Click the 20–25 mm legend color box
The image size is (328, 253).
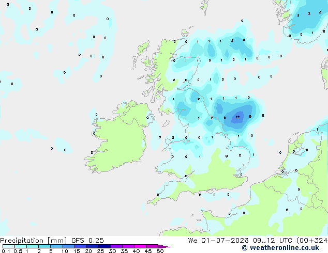point(92,246)
